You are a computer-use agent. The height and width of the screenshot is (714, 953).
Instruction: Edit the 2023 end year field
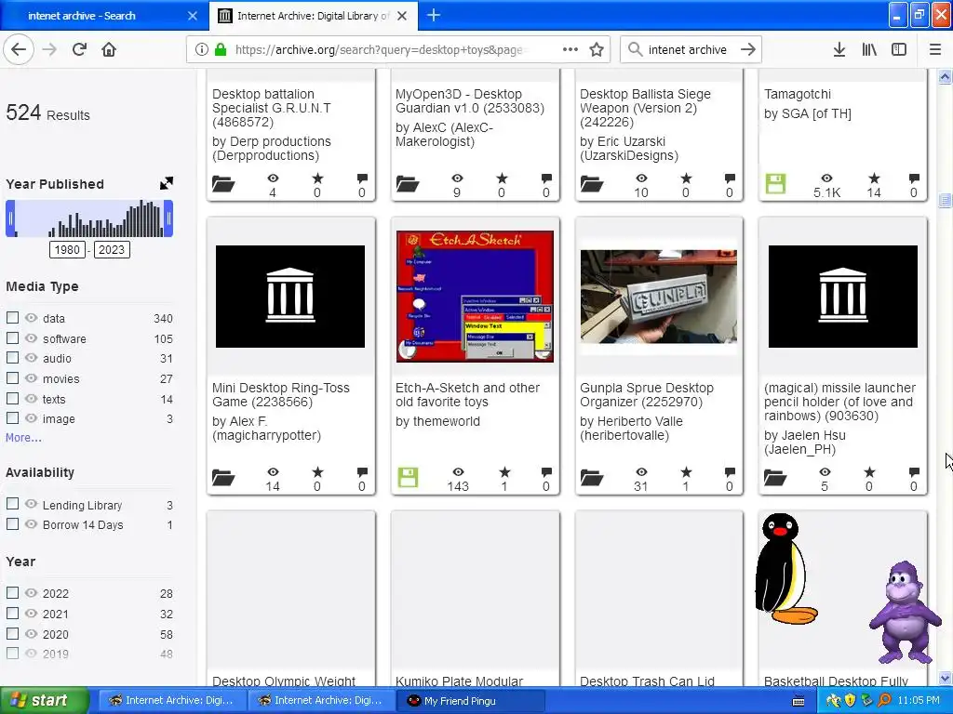point(112,249)
